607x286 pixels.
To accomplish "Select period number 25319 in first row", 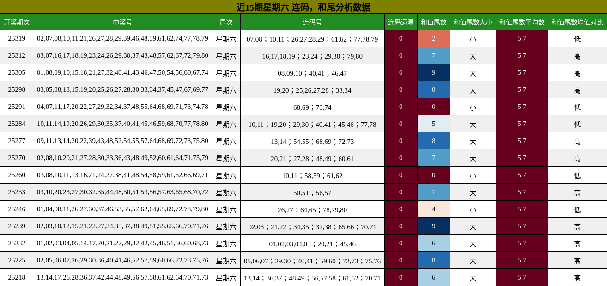I will point(18,39).
